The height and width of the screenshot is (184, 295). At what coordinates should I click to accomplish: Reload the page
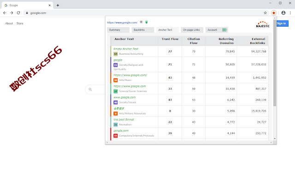pos(18,13)
